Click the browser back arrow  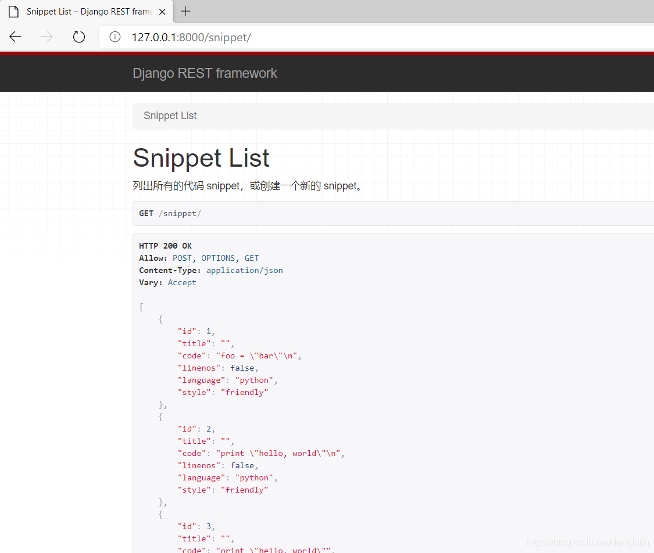pyautogui.click(x=15, y=37)
